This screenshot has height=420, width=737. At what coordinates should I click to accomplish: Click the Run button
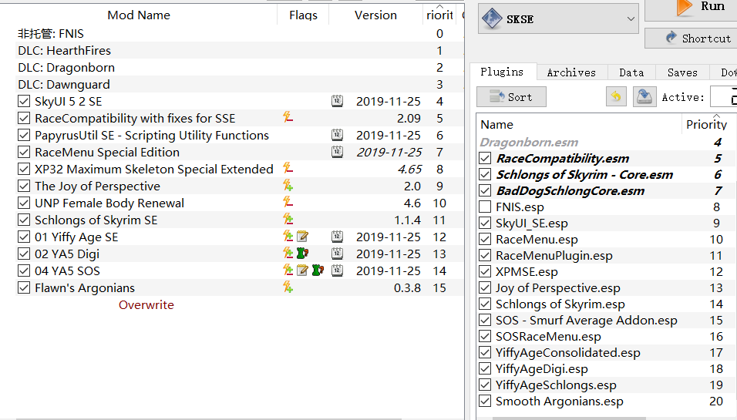click(x=691, y=9)
